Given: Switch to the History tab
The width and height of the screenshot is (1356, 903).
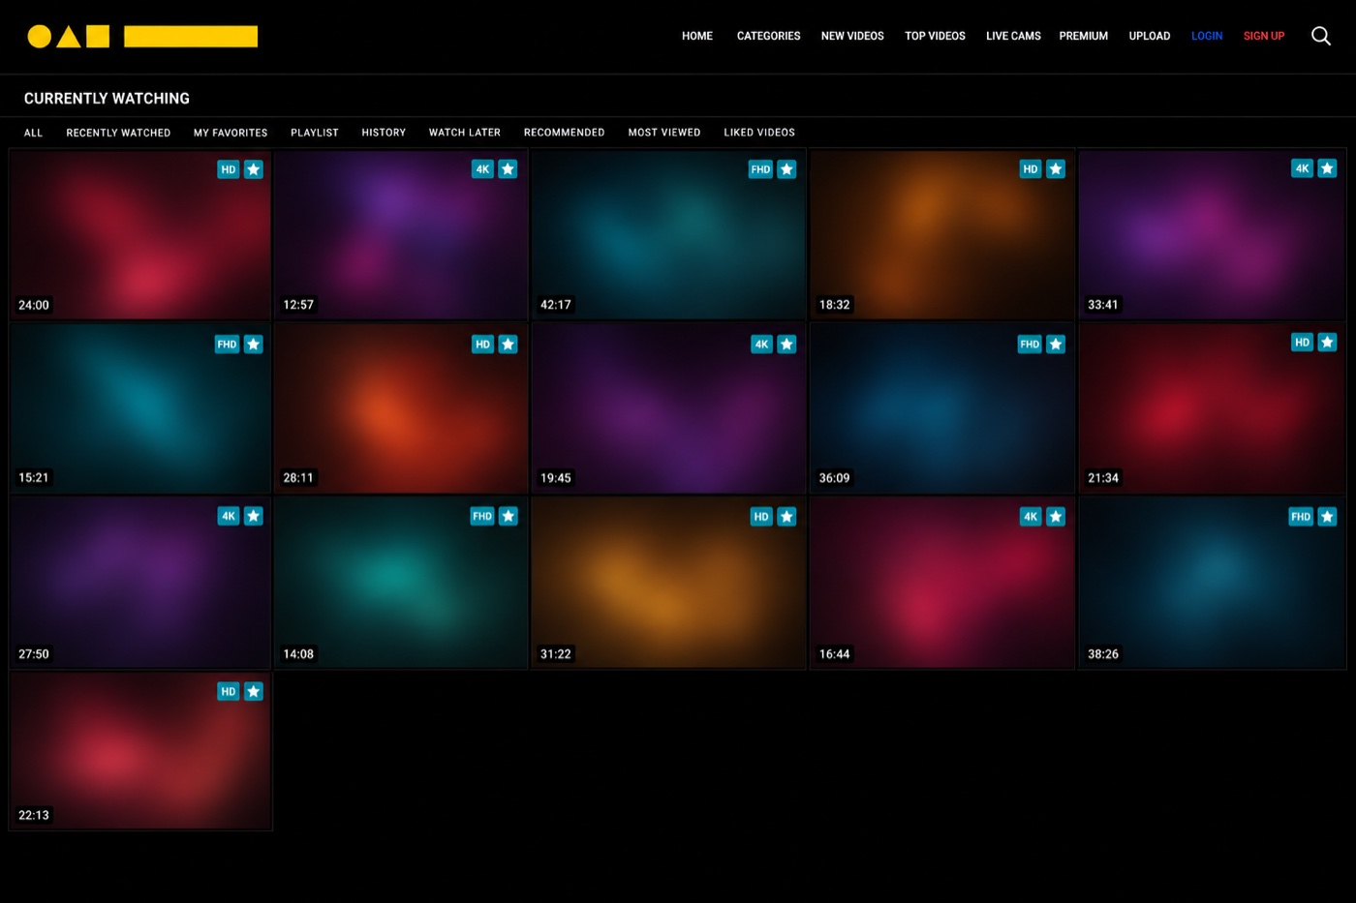Looking at the screenshot, I should [x=384, y=133].
